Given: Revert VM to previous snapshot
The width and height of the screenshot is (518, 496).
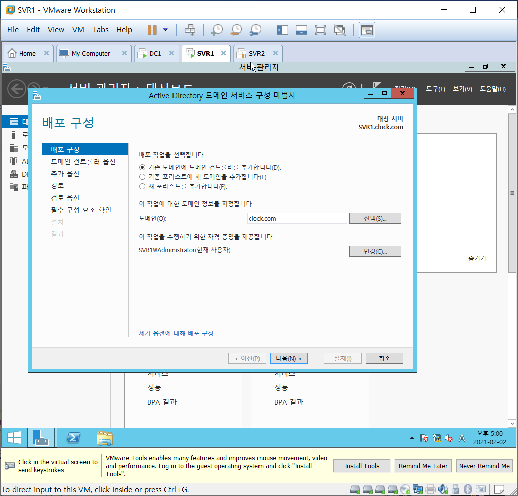Looking at the screenshot, I should pos(236,30).
